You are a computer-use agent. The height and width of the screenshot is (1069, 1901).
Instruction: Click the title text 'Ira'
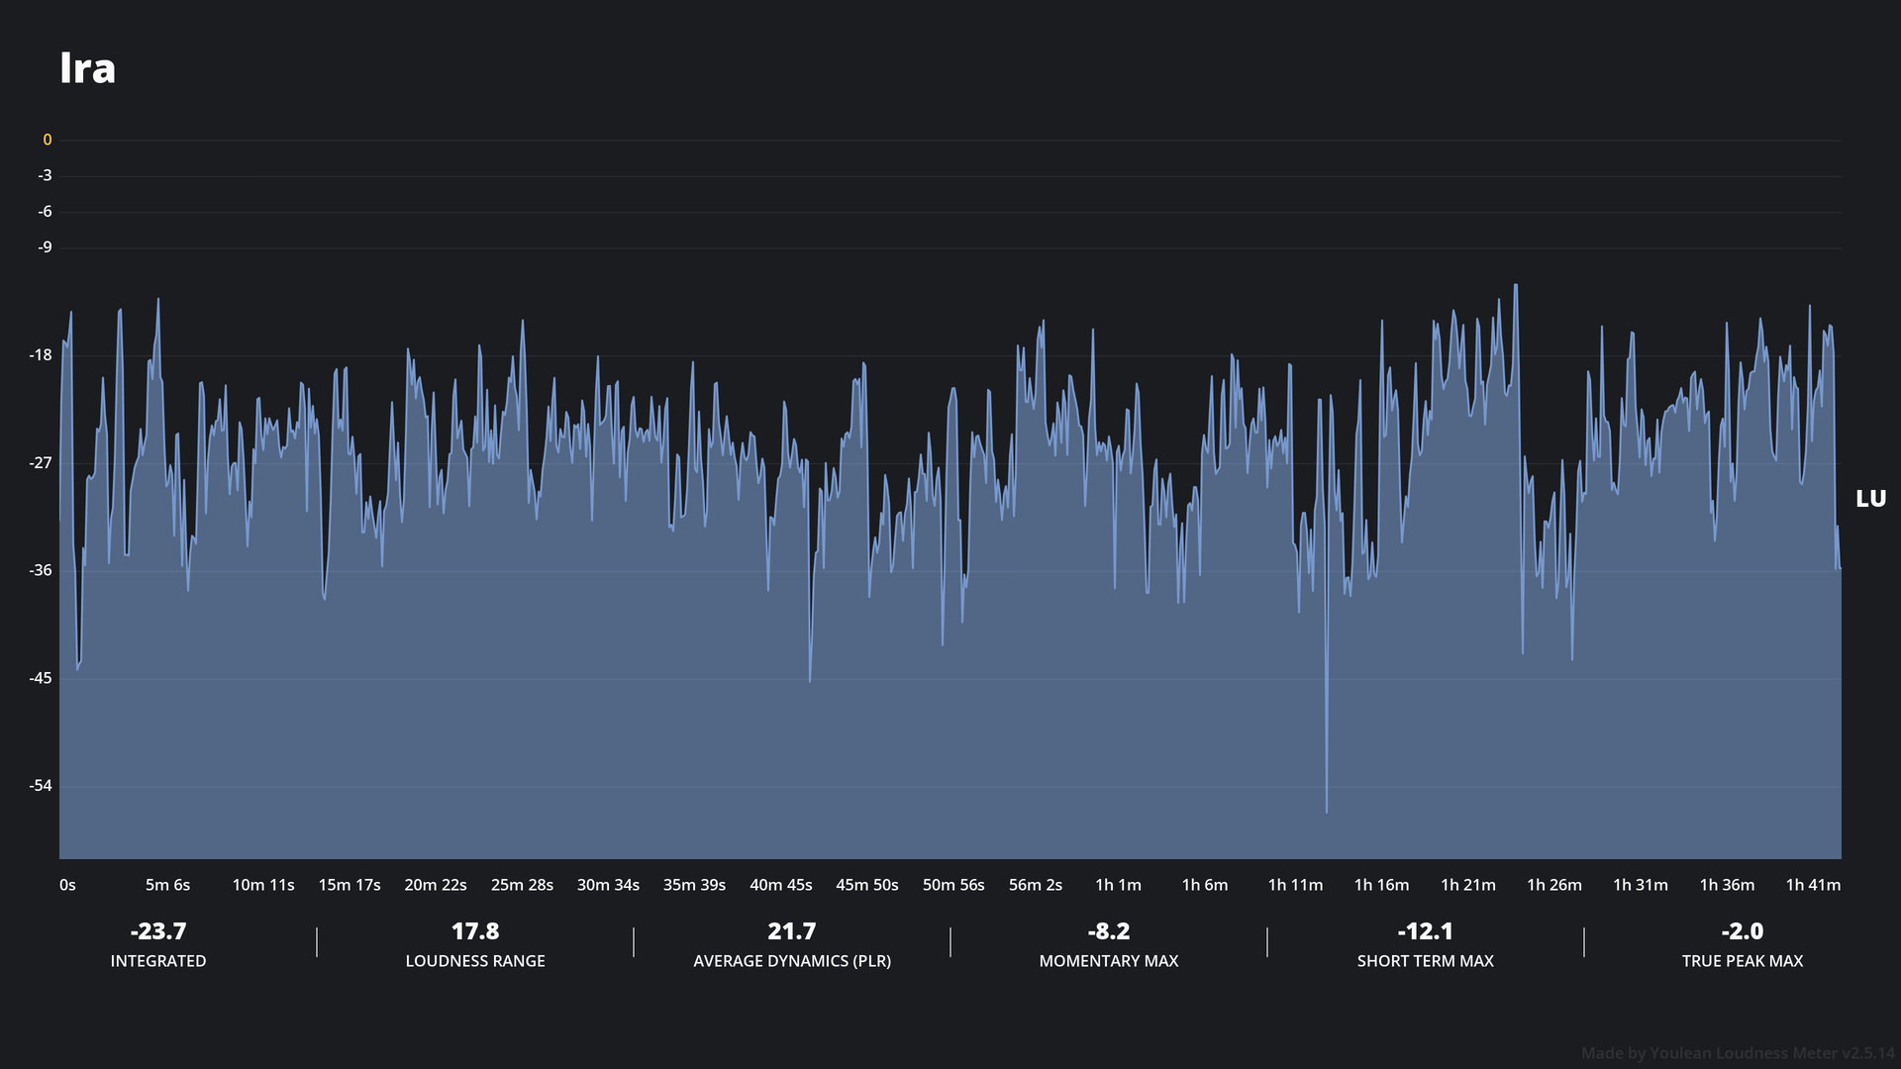pos(87,68)
